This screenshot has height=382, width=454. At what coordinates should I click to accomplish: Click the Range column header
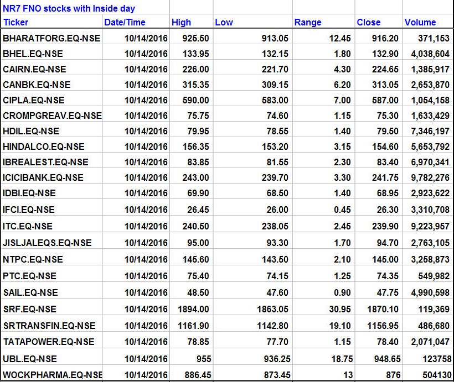click(x=308, y=23)
